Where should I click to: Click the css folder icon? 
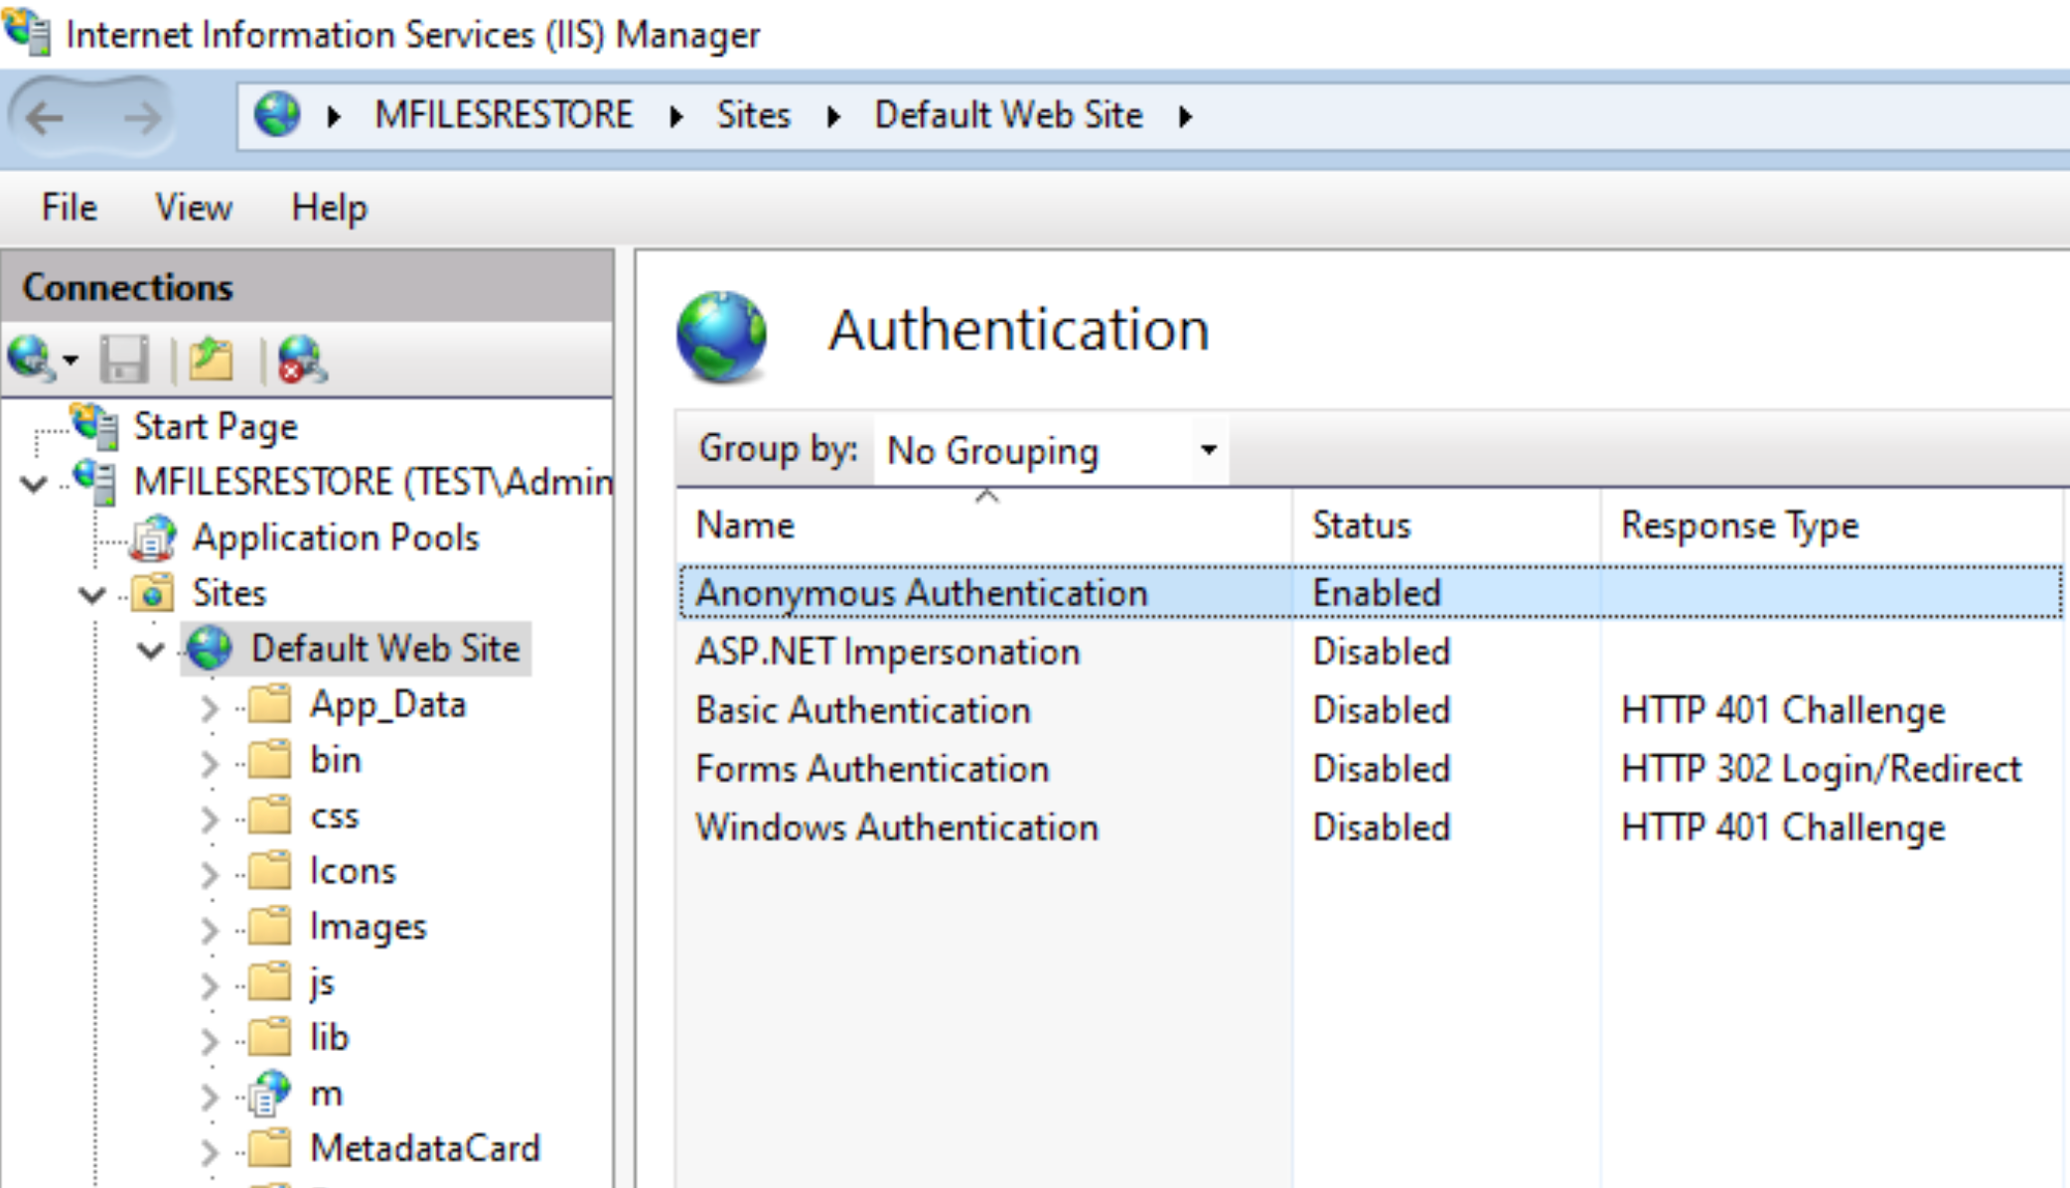click(269, 815)
